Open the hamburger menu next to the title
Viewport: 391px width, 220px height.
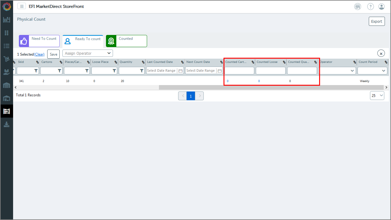click(21, 6)
